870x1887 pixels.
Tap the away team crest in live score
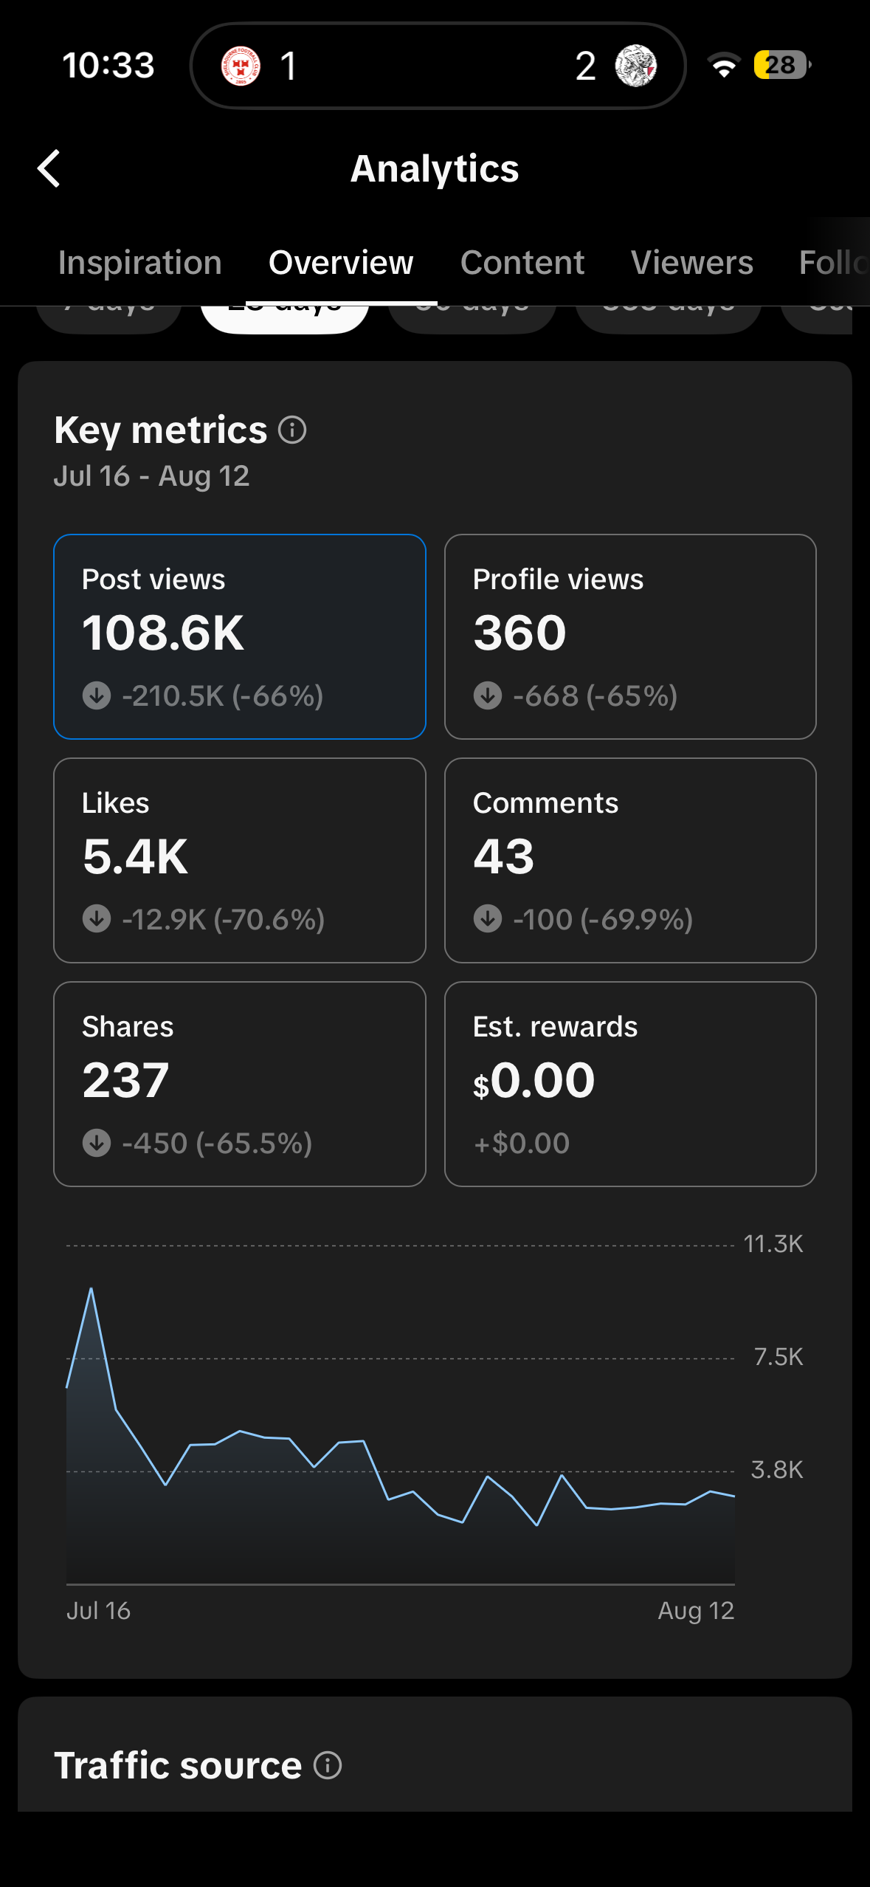click(x=635, y=66)
